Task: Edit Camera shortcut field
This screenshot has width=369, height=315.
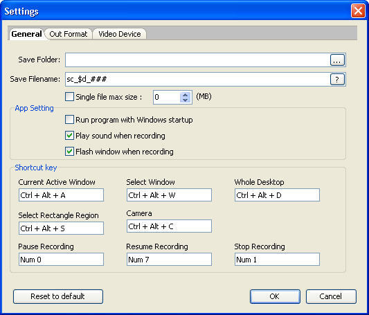Action: click(169, 226)
